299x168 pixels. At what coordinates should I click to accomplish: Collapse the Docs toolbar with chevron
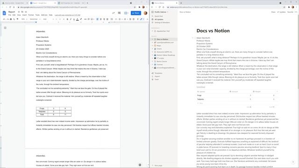(147, 19)
